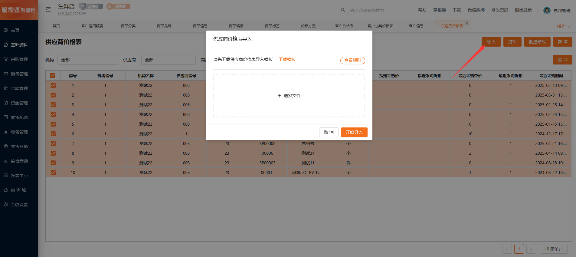Uncheck row 10 checkbox
The image size is (576, 257).
click(x=53, y=173)
